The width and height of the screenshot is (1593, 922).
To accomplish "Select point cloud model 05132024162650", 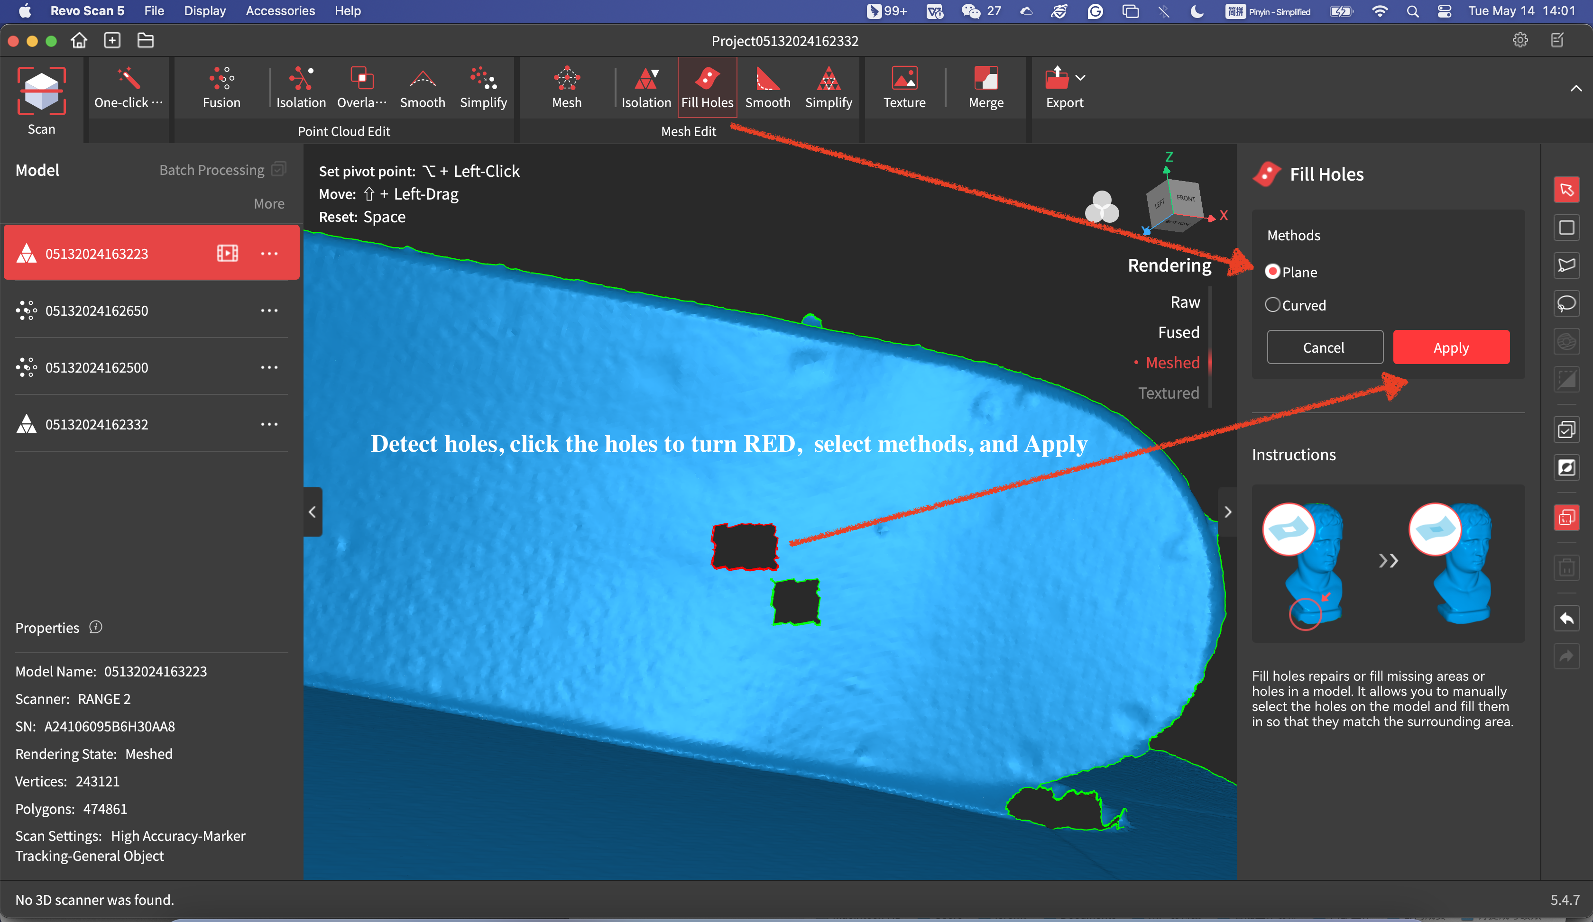I will pyautogui.click(x=151, y=310).
